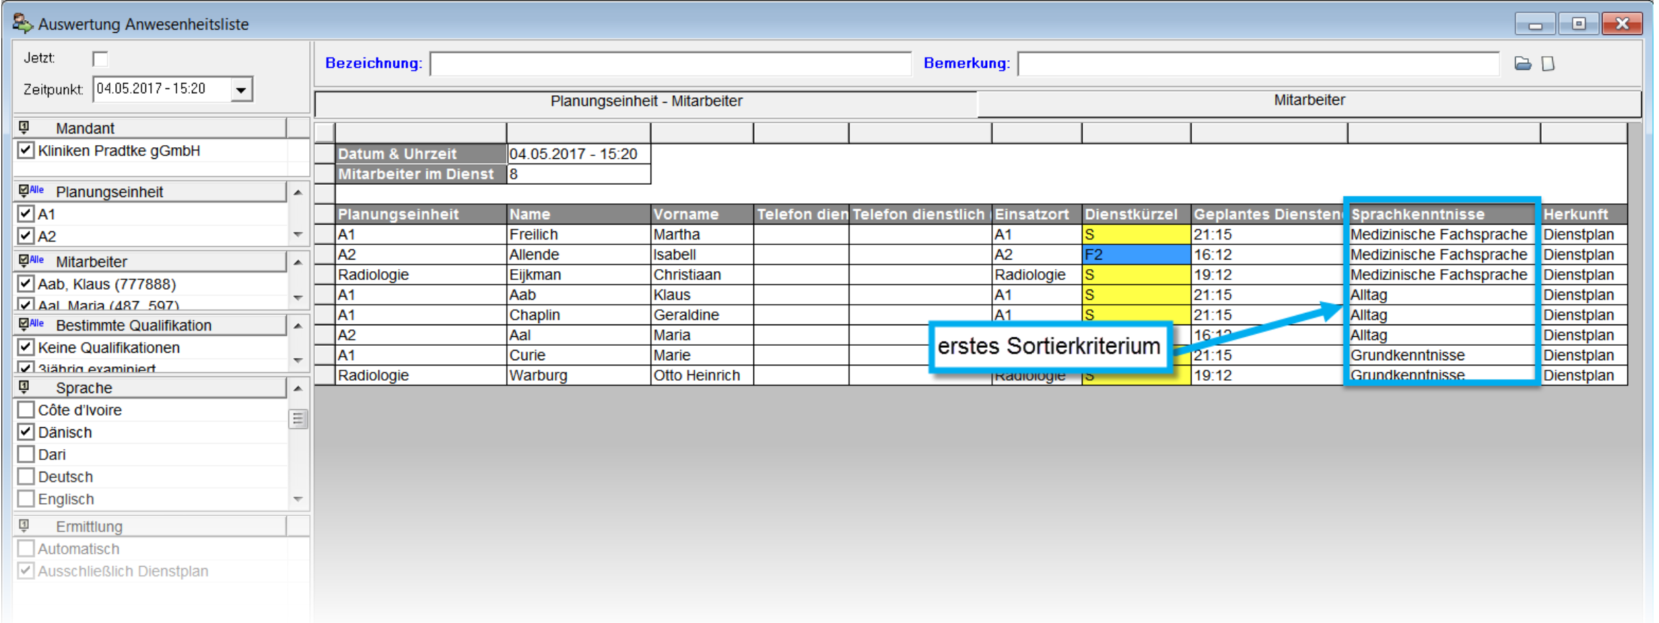Select the Planungseinheit - Mitarbeiter tab

pyautogui.click(x=645, y=101)
